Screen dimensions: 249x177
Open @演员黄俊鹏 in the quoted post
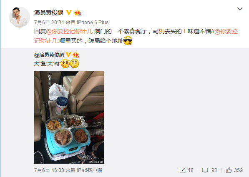(49, 55)
